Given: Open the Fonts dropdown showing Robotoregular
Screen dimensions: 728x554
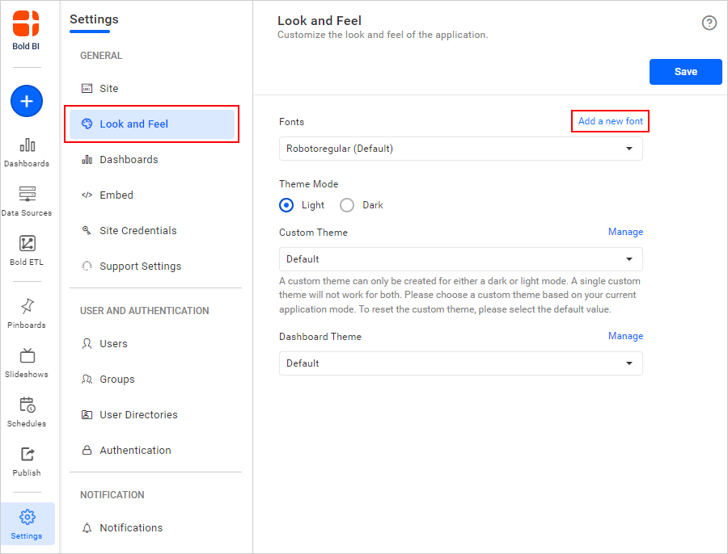Looking at the screenshot, I should click(460, 149).
